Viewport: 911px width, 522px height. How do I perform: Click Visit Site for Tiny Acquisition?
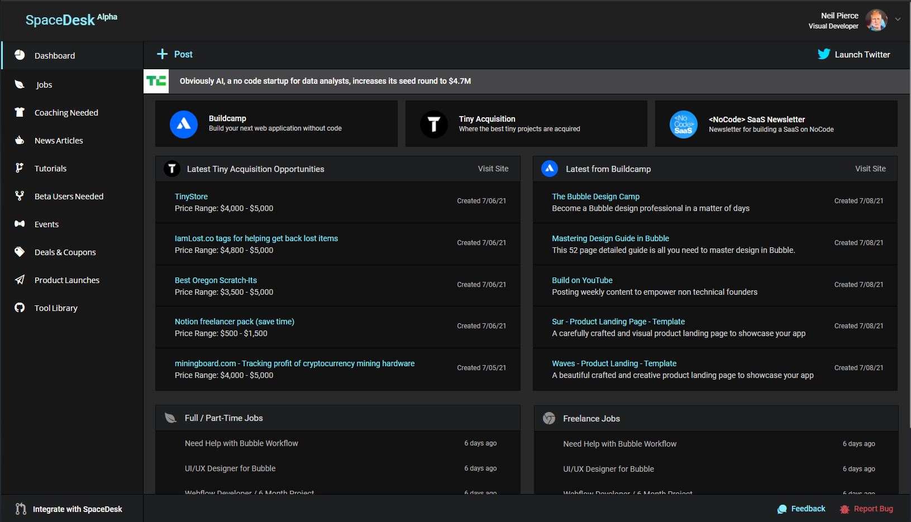click(493, 169)
